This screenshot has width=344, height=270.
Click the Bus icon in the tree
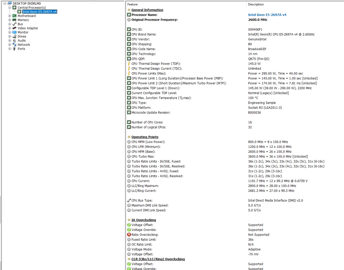click(x=14, y=24)
